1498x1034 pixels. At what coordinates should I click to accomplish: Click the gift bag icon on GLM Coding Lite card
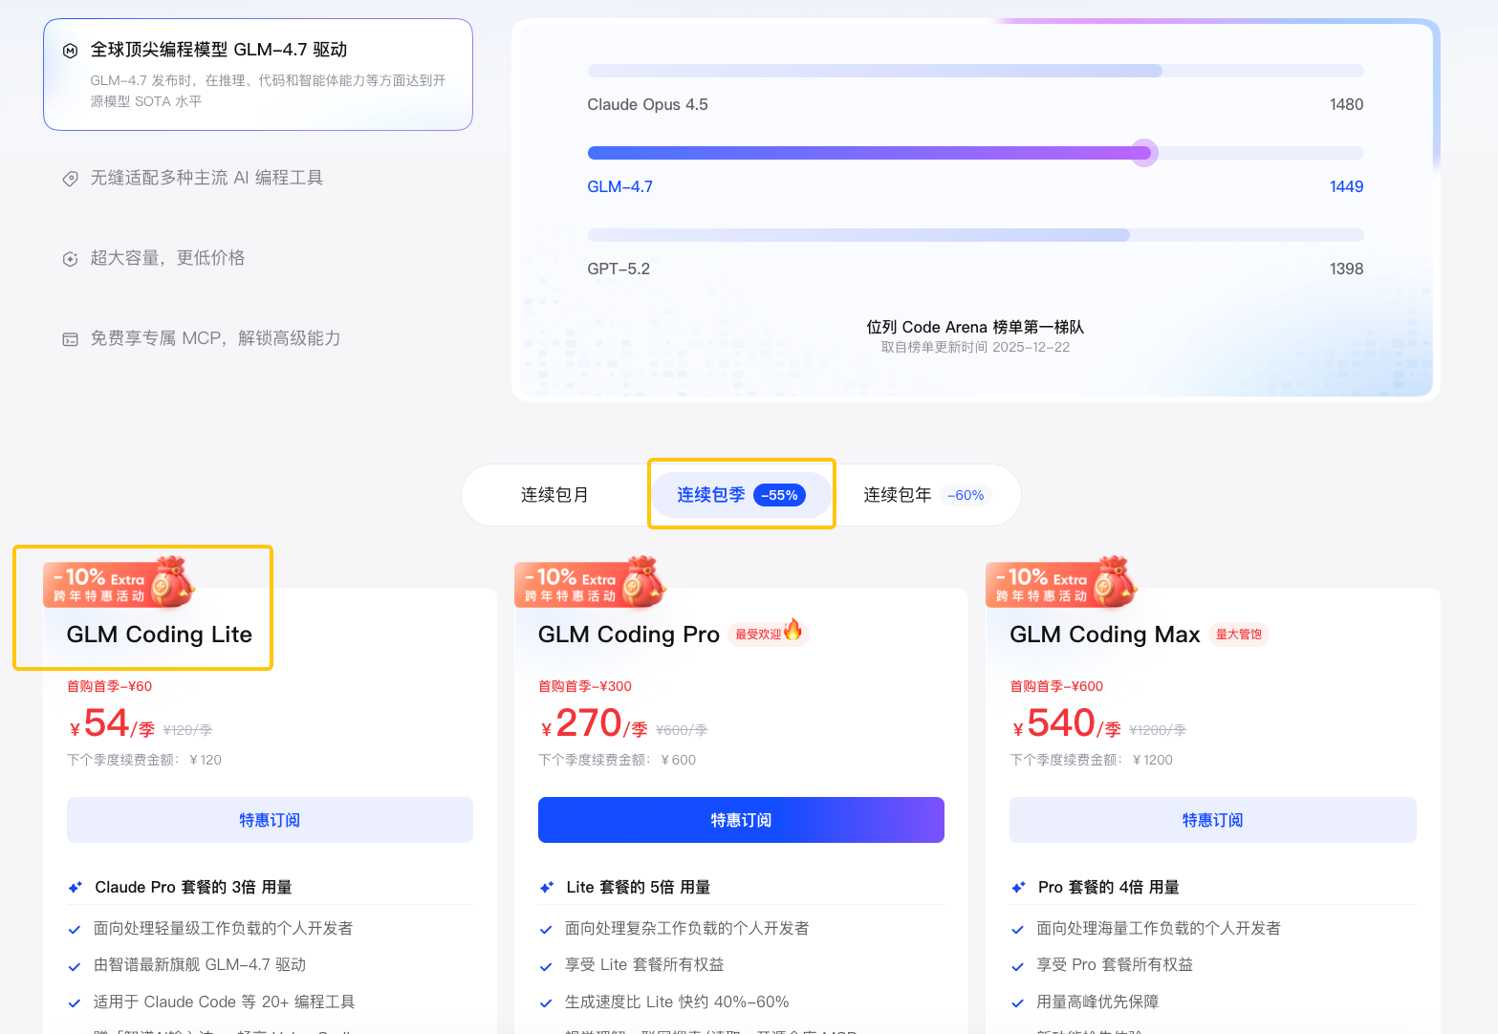click(x=173, y=582)
